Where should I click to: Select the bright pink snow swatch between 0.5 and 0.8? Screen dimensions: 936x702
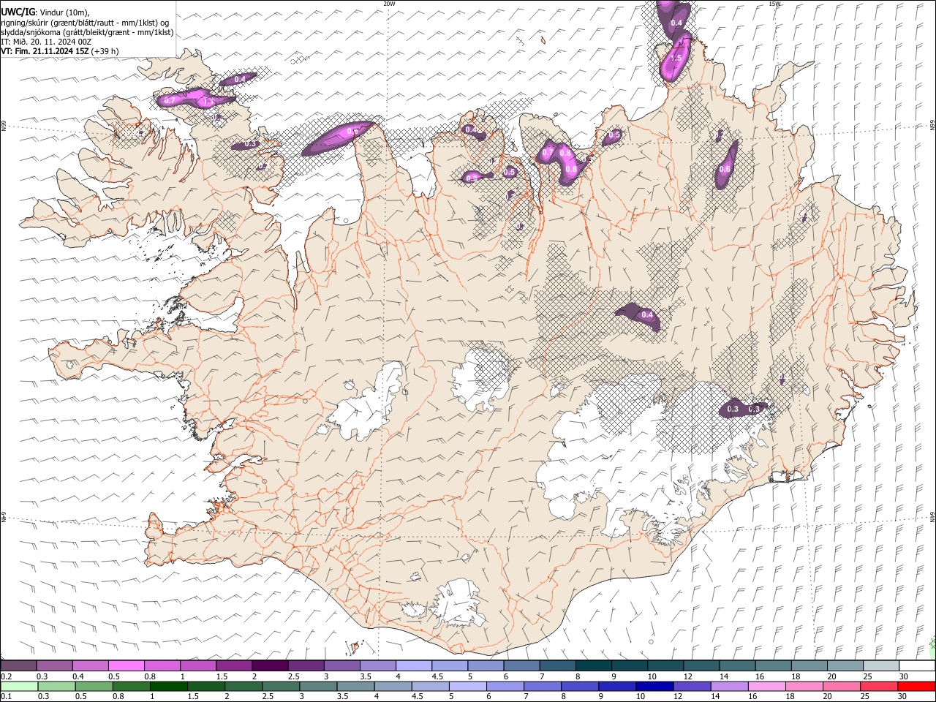(x=126, y=666)
